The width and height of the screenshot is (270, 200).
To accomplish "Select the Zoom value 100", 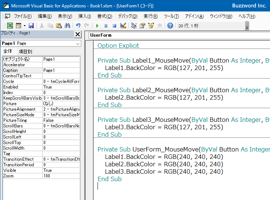I will tap(61, 176).
